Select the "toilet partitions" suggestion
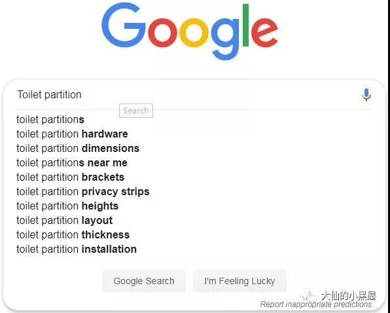The height and width of the screenshot is (313, 390). (50, 120)
